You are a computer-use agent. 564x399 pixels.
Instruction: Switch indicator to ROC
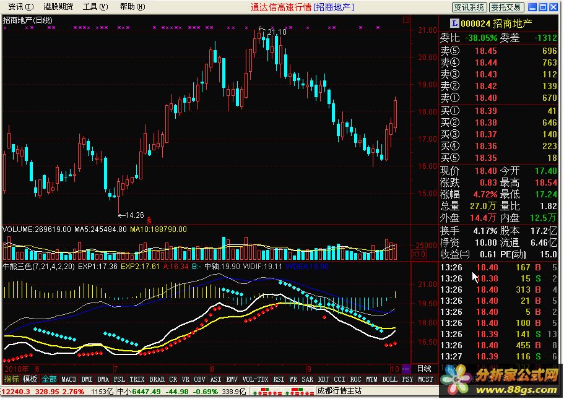pos(355,379)
